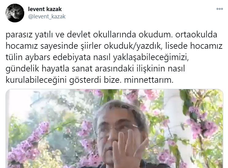Open the levent kazak display name link
The height and width of the screenshot is (168, 228).
[45, 9]
